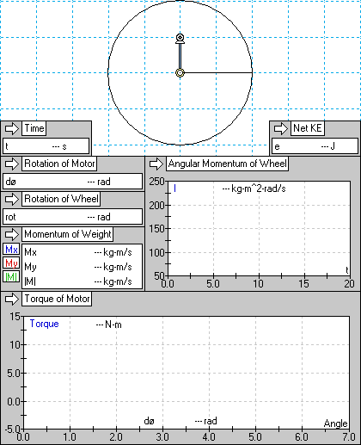Click the arrow icon beside Time
361x445 pixels.
[12, 128]
